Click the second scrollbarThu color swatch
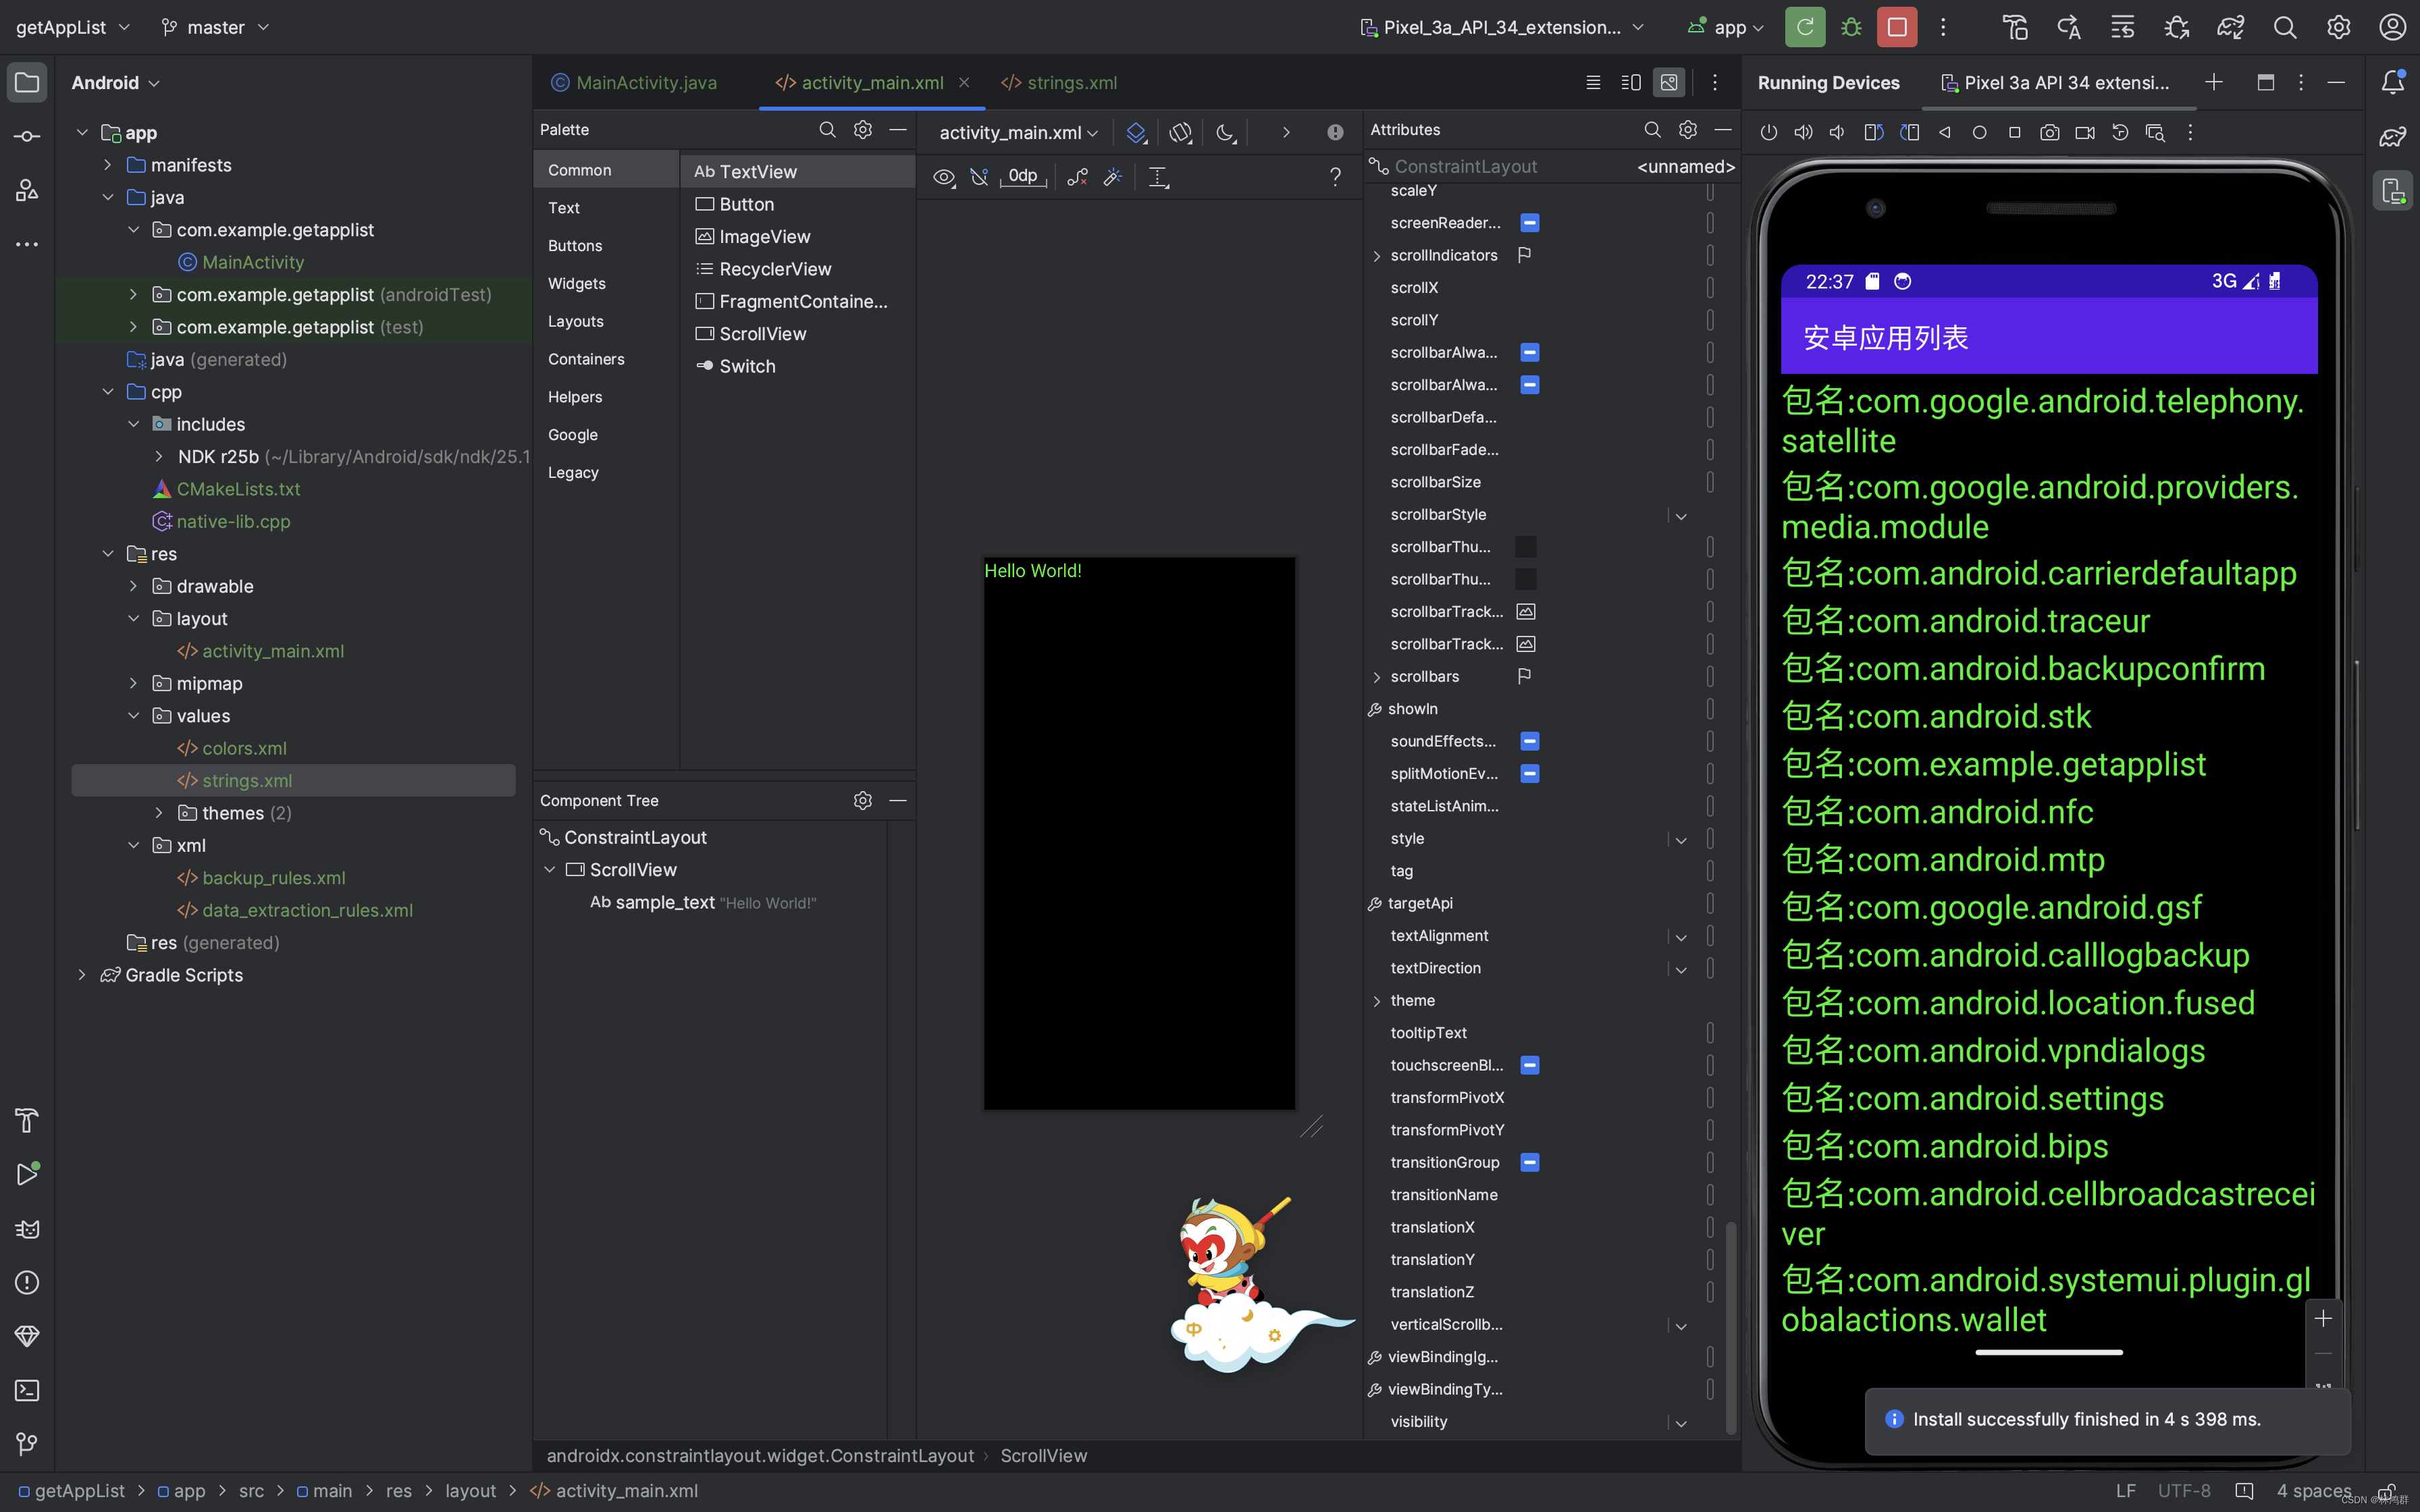The image size is (2420, 1512). [x=1525, y=579]
